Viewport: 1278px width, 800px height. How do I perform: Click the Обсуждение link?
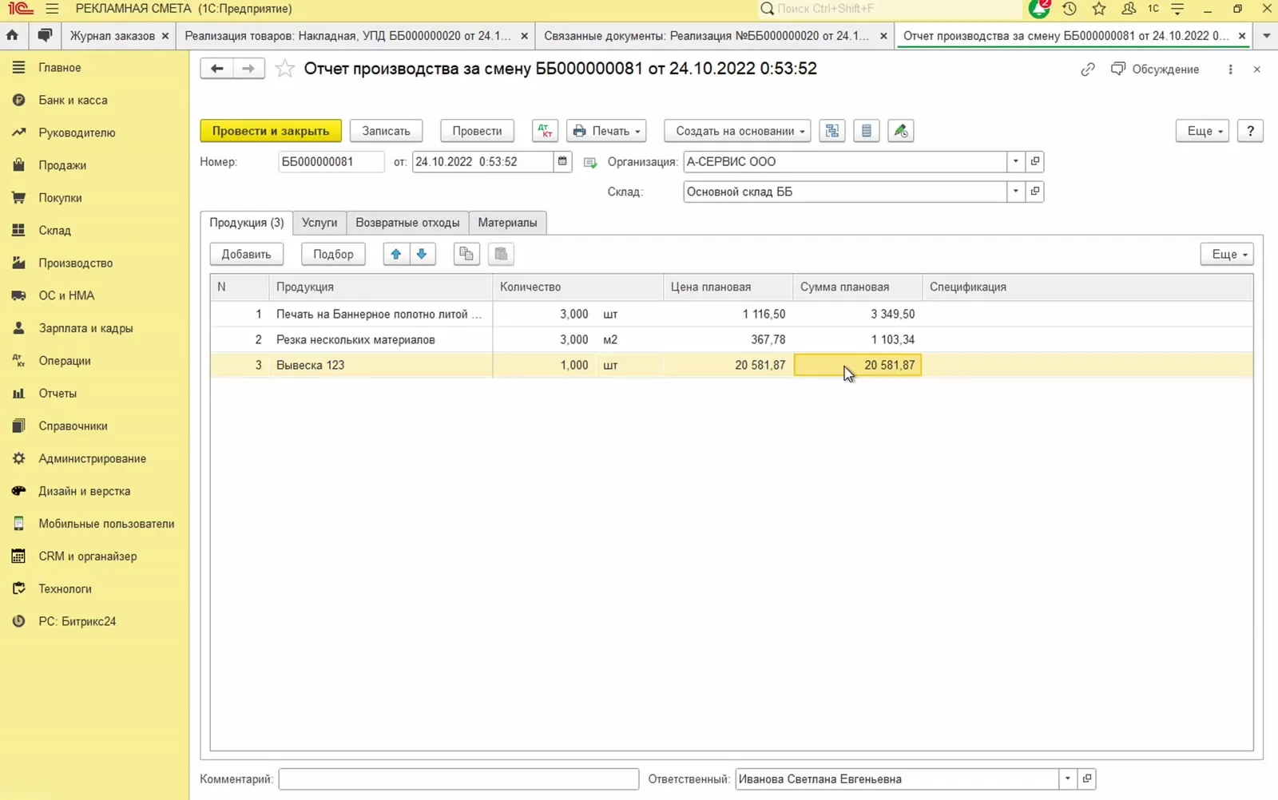1155,69
